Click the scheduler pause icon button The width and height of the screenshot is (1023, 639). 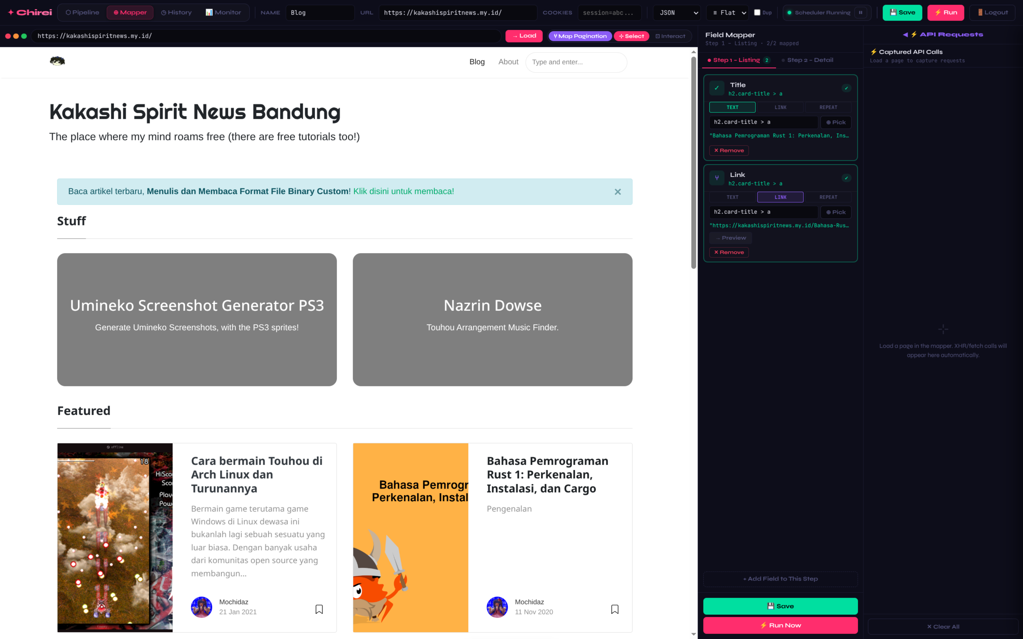pyautogui.click(x=860, y=13)
